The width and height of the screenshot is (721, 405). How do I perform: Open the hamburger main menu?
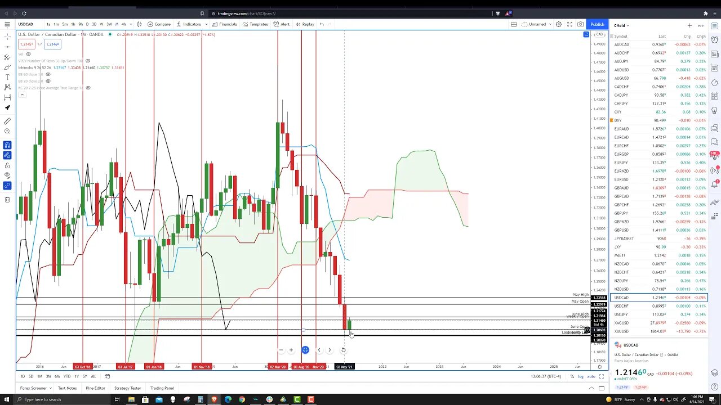click(x=7, y=24)
